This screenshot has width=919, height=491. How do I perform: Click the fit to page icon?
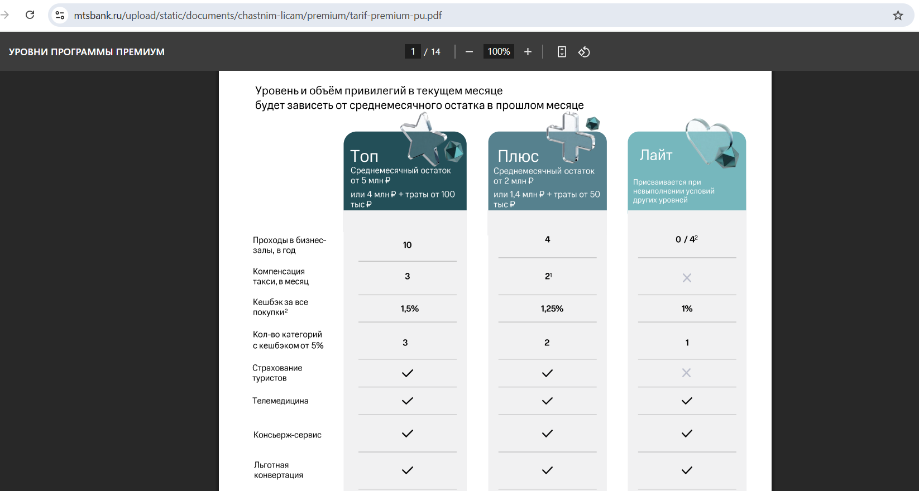pos(562,52)
